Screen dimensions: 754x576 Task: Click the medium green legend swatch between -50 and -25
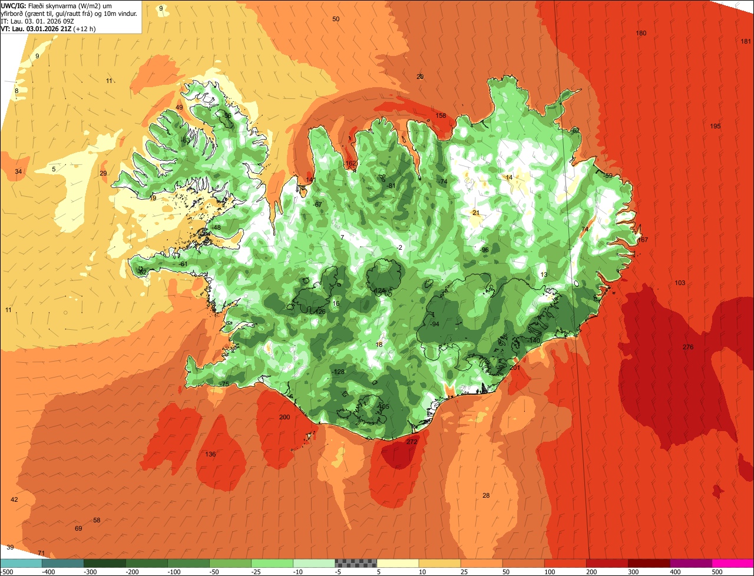tap(230, 563)
